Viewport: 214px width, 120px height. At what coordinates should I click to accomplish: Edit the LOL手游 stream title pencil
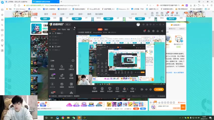point(90,33)
